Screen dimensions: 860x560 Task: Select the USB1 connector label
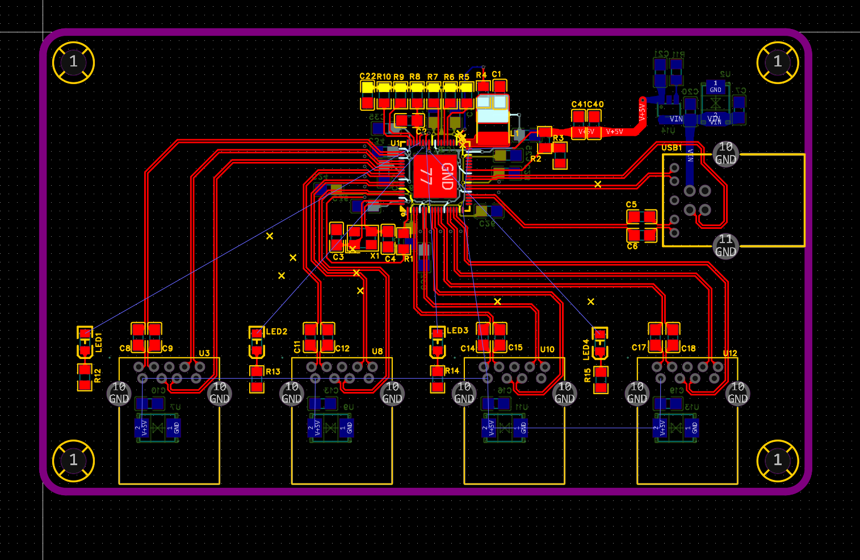click(x=672, y=148)
